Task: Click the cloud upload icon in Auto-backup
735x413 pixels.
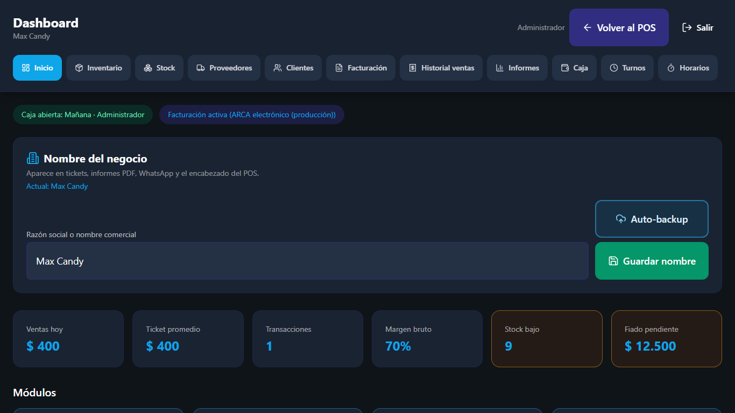Action: click(621, 219)
